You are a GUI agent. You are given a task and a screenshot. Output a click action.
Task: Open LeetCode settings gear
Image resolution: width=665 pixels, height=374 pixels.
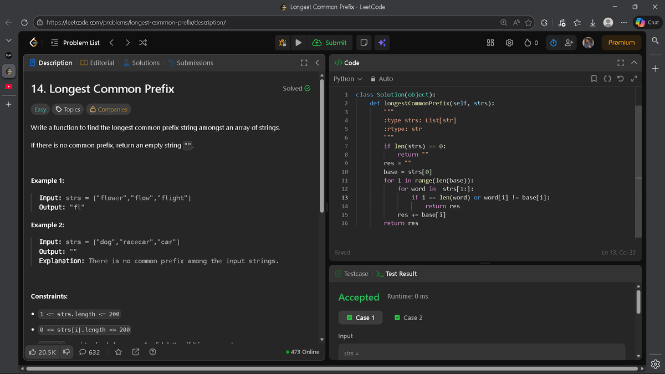509,42
